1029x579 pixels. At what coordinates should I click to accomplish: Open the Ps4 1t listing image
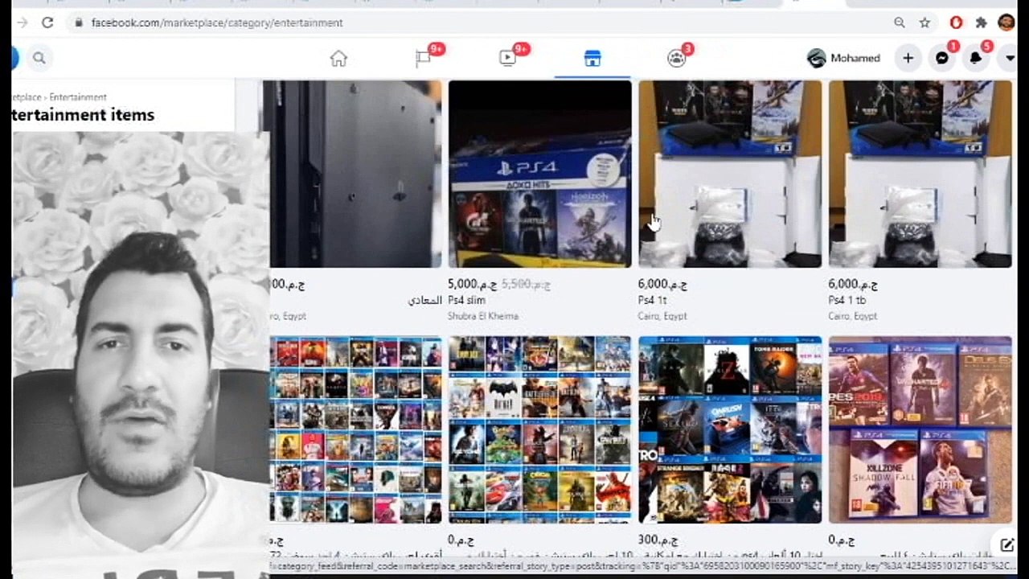click(730, 174)
